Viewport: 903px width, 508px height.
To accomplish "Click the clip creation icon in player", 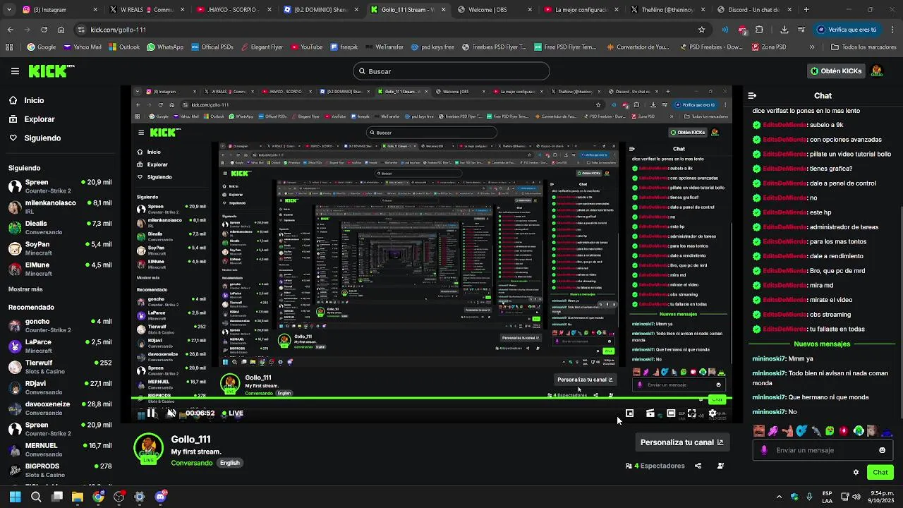I will click(x=650, y=413).
